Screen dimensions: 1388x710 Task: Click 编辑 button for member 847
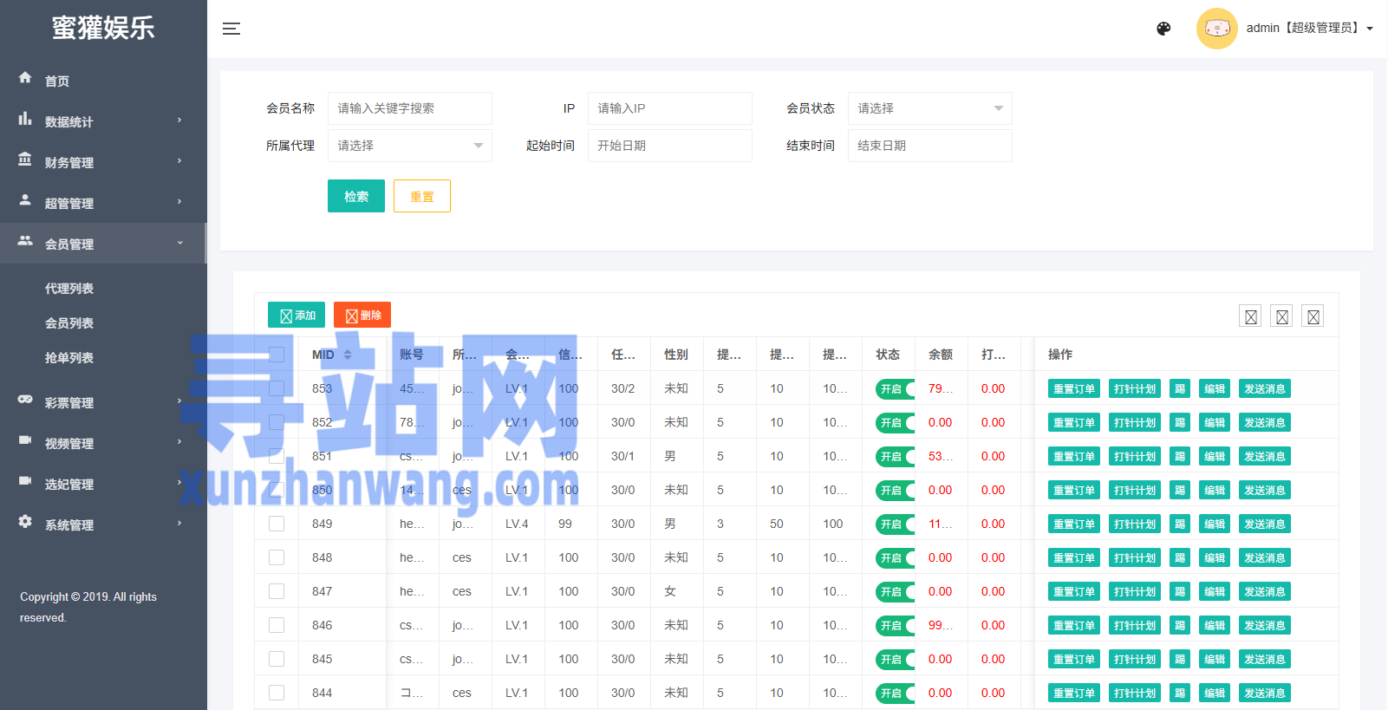click(1214, 592)
